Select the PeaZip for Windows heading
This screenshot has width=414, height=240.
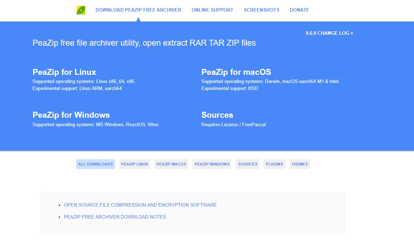[x=71, y=115]
